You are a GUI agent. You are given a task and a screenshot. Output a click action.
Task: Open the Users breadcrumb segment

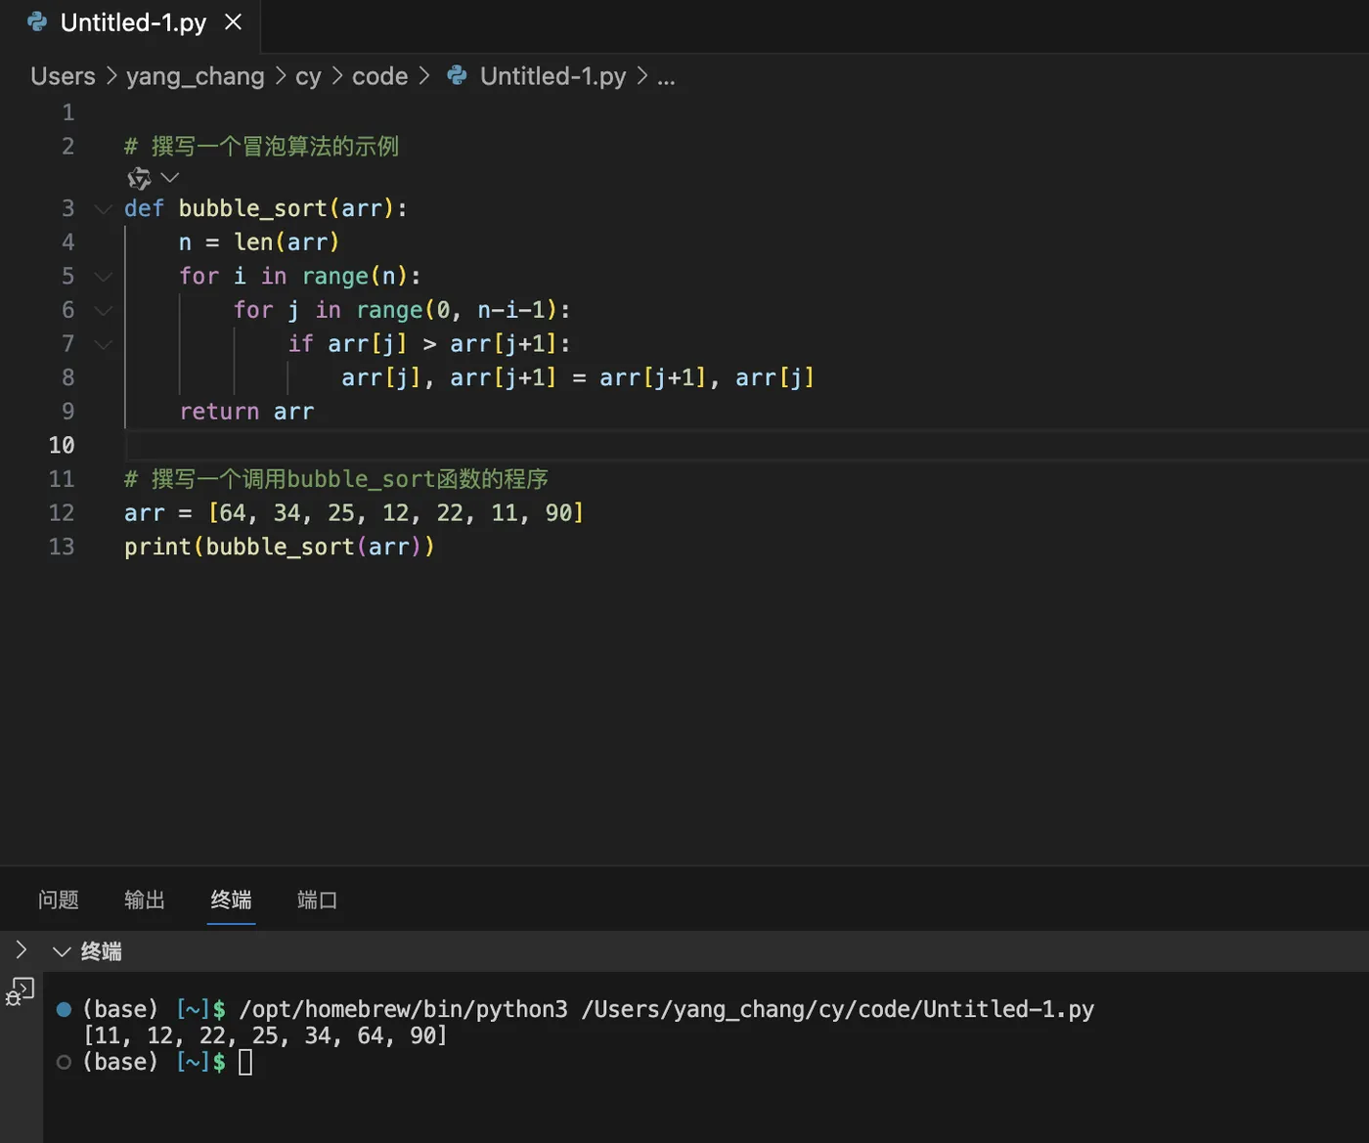point(63,76)
